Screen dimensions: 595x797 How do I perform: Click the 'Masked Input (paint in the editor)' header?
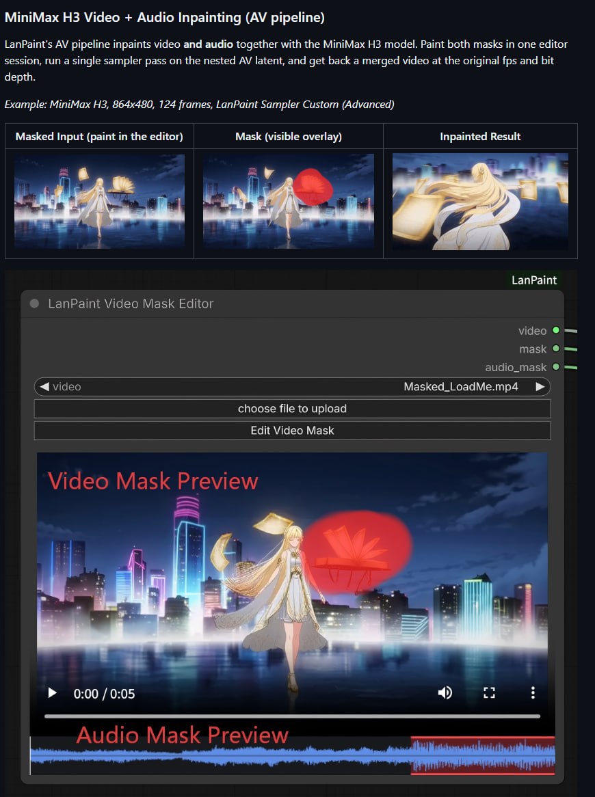(x=99, y=136)
